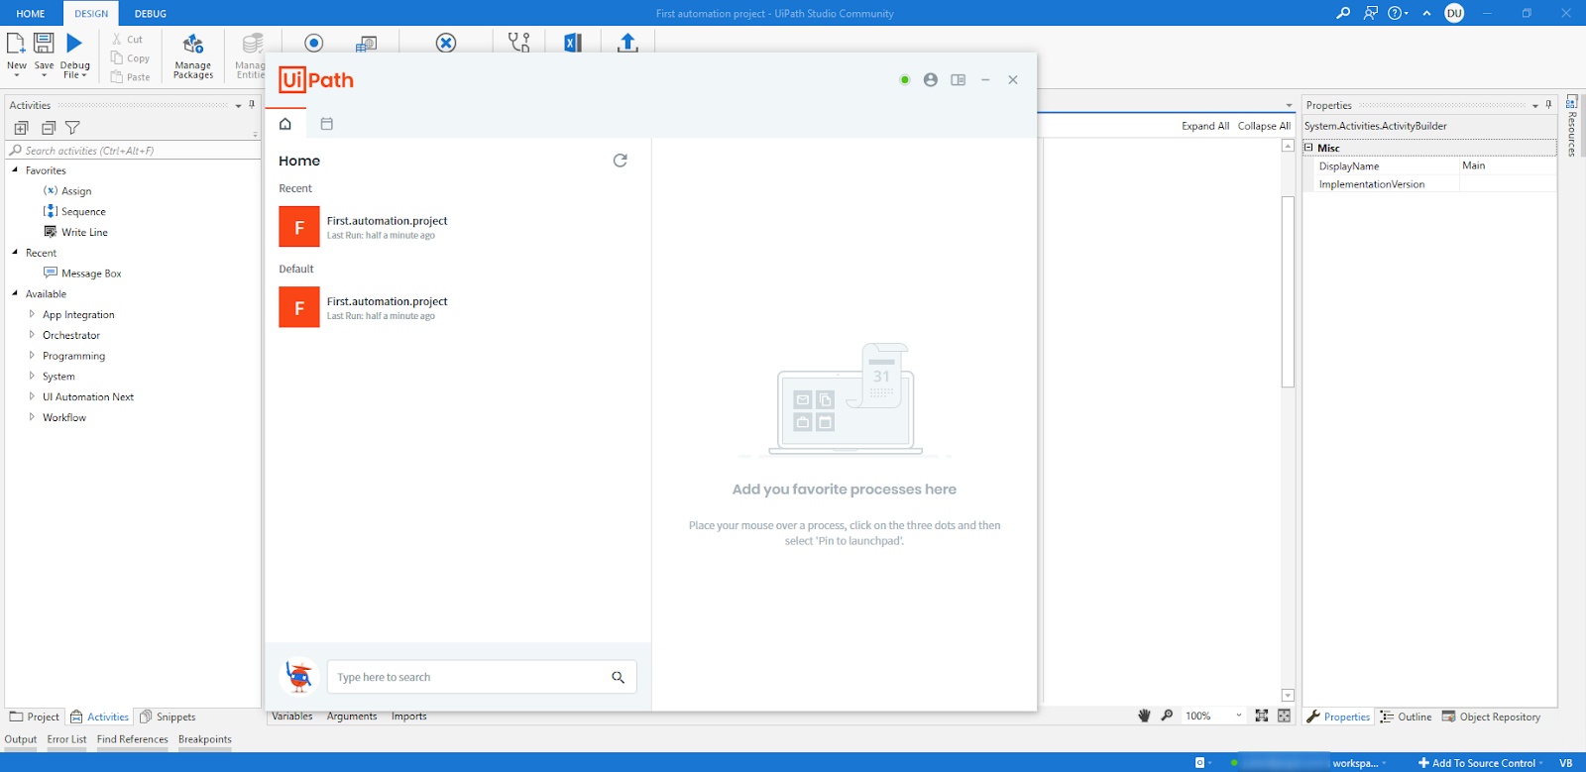
Task: Click Copy in the ribbon
Action: 130,58
